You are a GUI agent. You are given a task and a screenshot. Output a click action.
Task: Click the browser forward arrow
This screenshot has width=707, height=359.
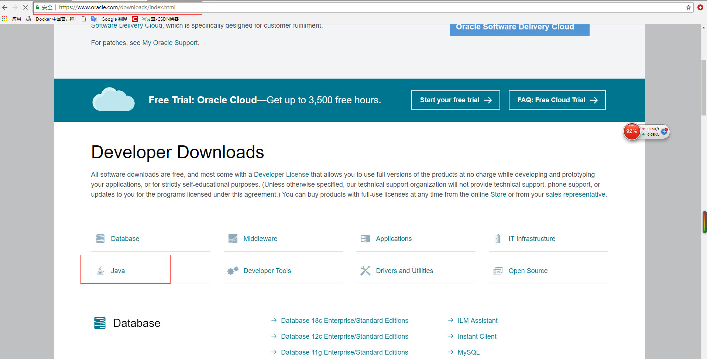pyautogui.click(x=15, y=7)
